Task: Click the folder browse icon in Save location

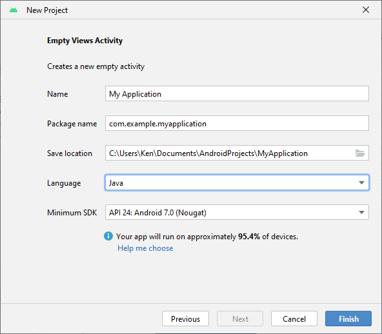Action: pos(360,153)
